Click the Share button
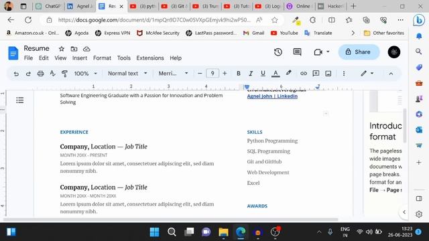The image size is (429, 241). point(359,52)
